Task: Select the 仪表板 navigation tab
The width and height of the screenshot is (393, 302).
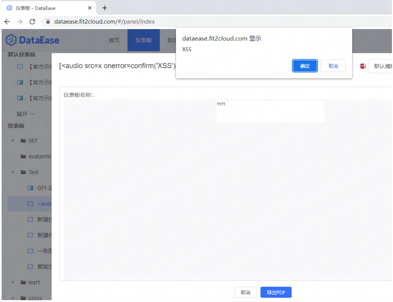Action: [144, 40]
